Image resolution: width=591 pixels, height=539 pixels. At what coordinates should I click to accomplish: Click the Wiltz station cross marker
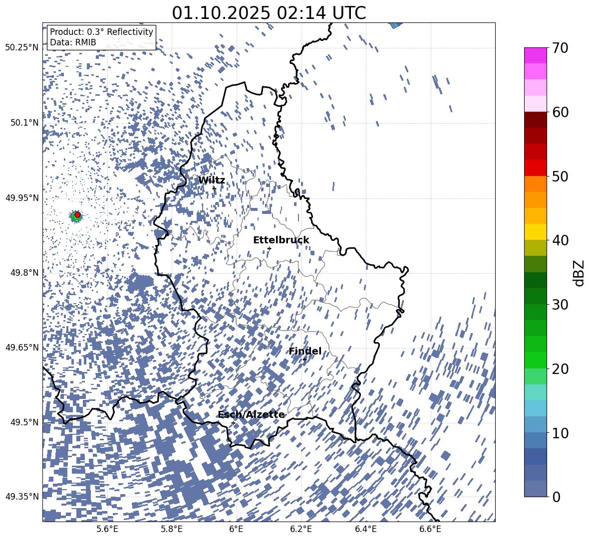[214, 188]
